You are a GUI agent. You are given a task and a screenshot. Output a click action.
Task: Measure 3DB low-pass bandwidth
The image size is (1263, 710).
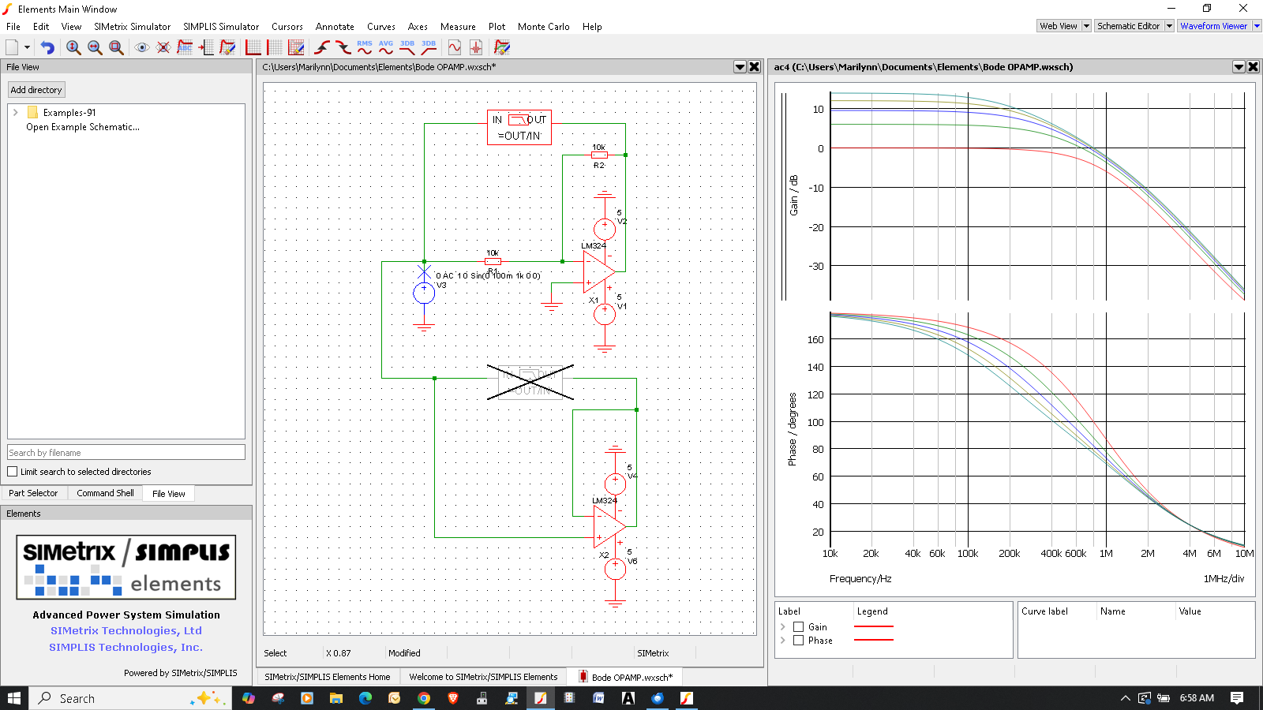407,47
